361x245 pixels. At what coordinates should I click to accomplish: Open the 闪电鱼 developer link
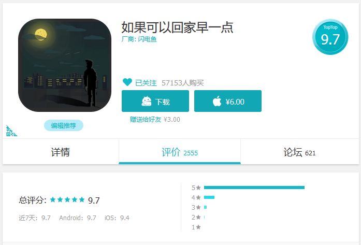pyautogui.click(x=147, y=39)
